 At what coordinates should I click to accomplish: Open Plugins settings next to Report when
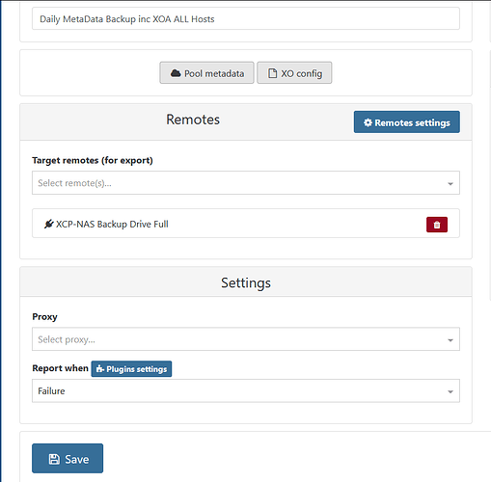tap(131, 369)
